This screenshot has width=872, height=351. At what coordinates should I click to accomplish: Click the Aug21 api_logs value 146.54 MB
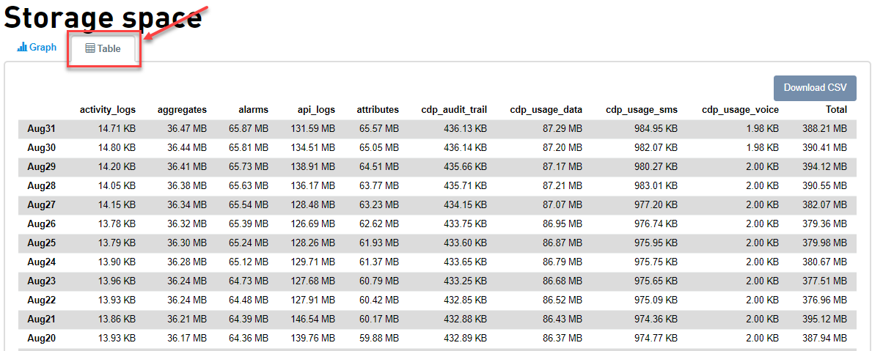click(x=312, y=319)
